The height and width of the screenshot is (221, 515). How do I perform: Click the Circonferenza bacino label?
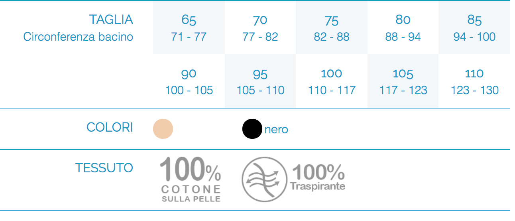(78, 37)
